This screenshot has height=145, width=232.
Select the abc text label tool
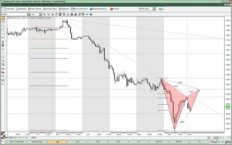3,37
